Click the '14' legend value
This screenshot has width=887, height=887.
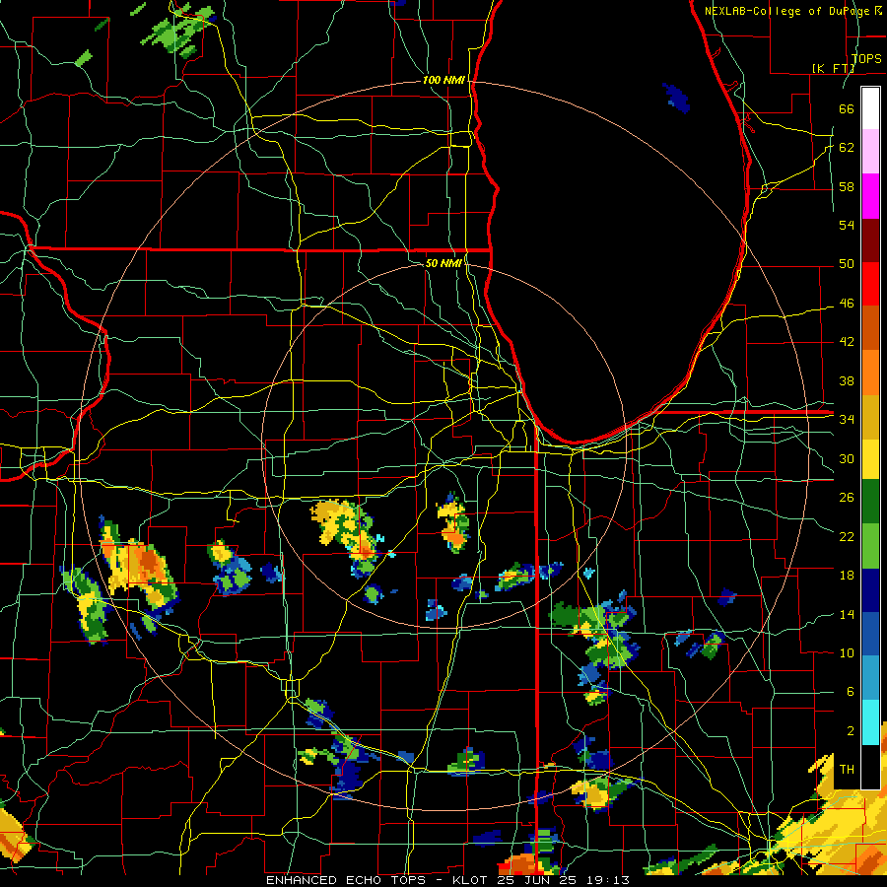(847, 614)
